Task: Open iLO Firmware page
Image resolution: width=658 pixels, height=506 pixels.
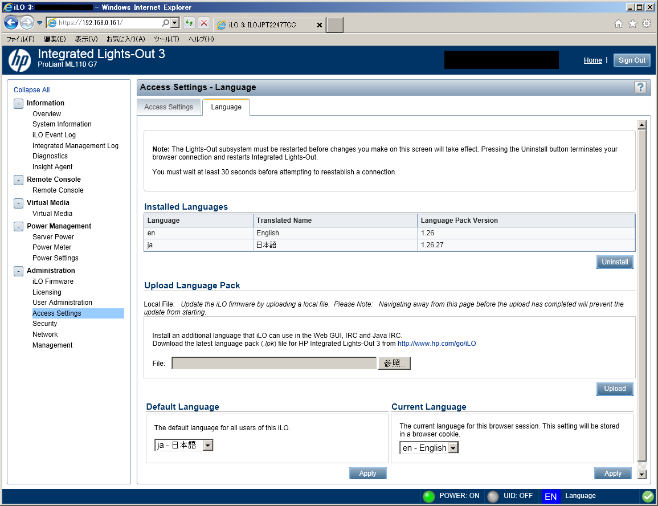Action: point(53,281)
